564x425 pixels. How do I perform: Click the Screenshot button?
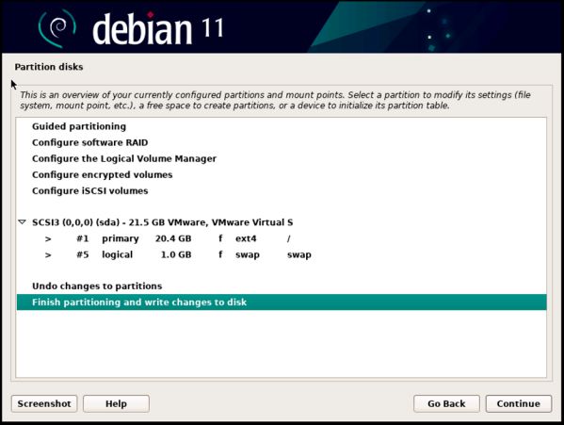(x=44, y=403)
